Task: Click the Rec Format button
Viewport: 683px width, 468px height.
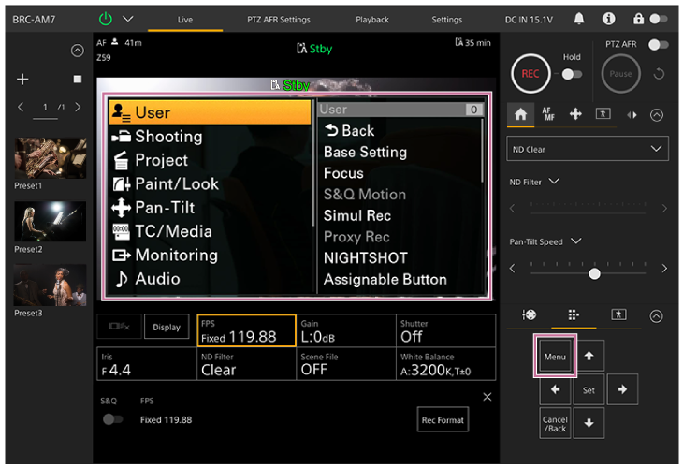Action: (443, 420)
